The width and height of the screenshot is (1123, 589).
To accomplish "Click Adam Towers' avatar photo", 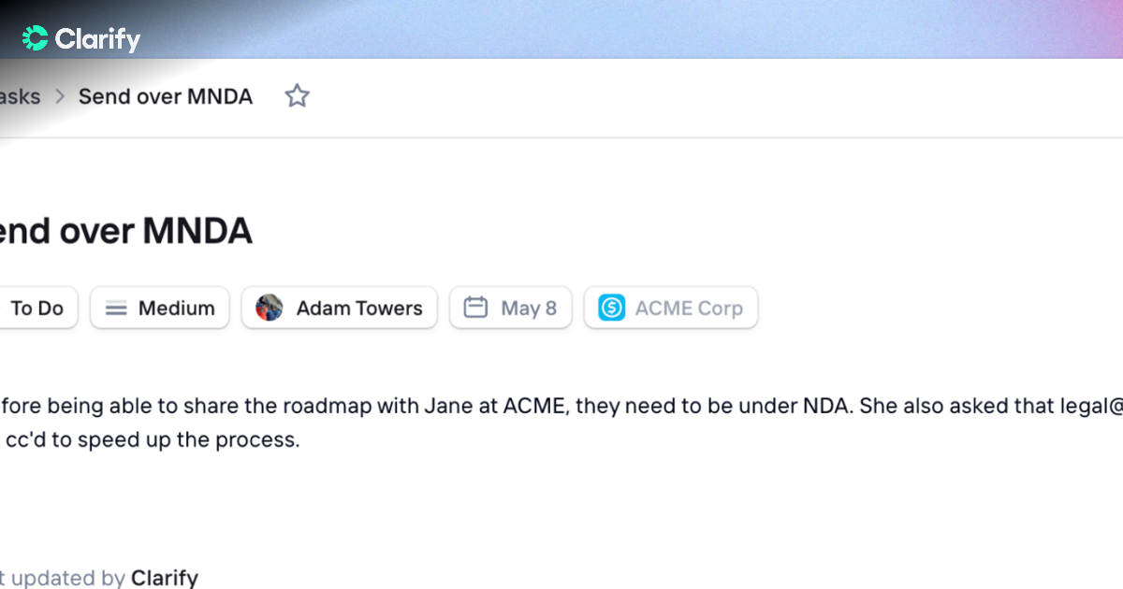I will click(x=270, y=308).
